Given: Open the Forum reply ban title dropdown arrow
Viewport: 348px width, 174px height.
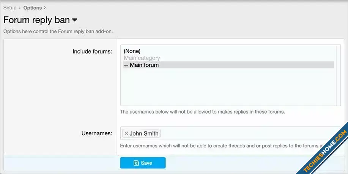Looking at the screenshot, I should (x=75, y=20).
